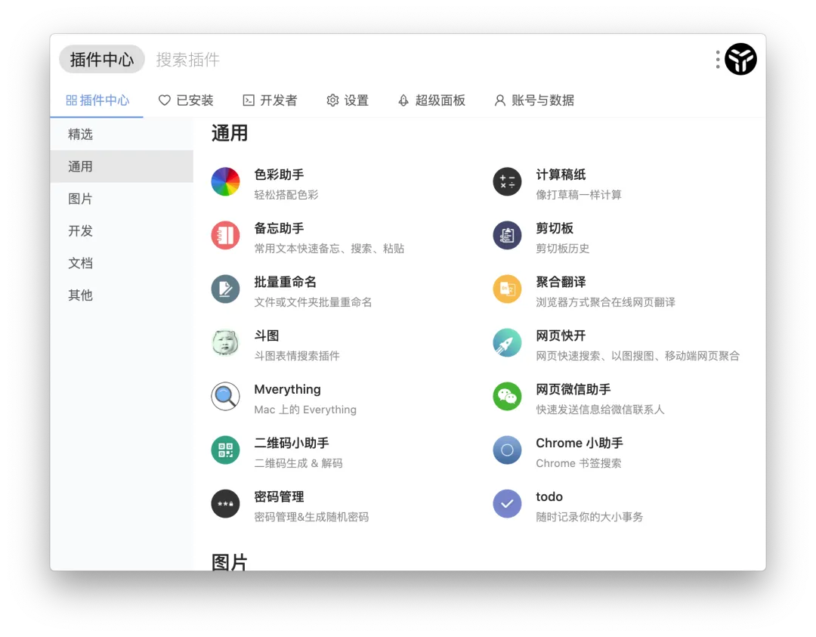The height and width of the screenshot is (637, 816).
Task: Click the uTools logo avatar
Action: tap(740, 60)
